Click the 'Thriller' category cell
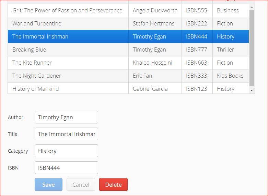The image size is (268, 196). click(x=231, y=50)
